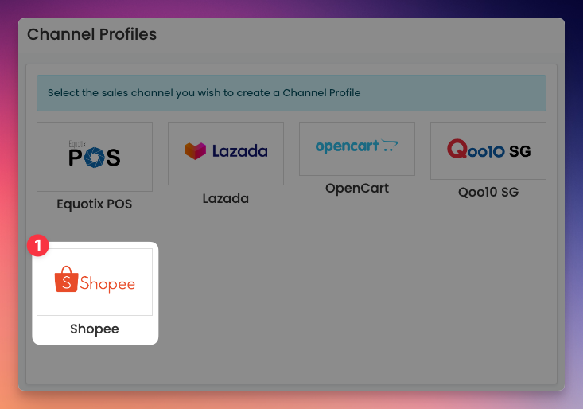Click the Lazada text label

[x=226, y=199]
